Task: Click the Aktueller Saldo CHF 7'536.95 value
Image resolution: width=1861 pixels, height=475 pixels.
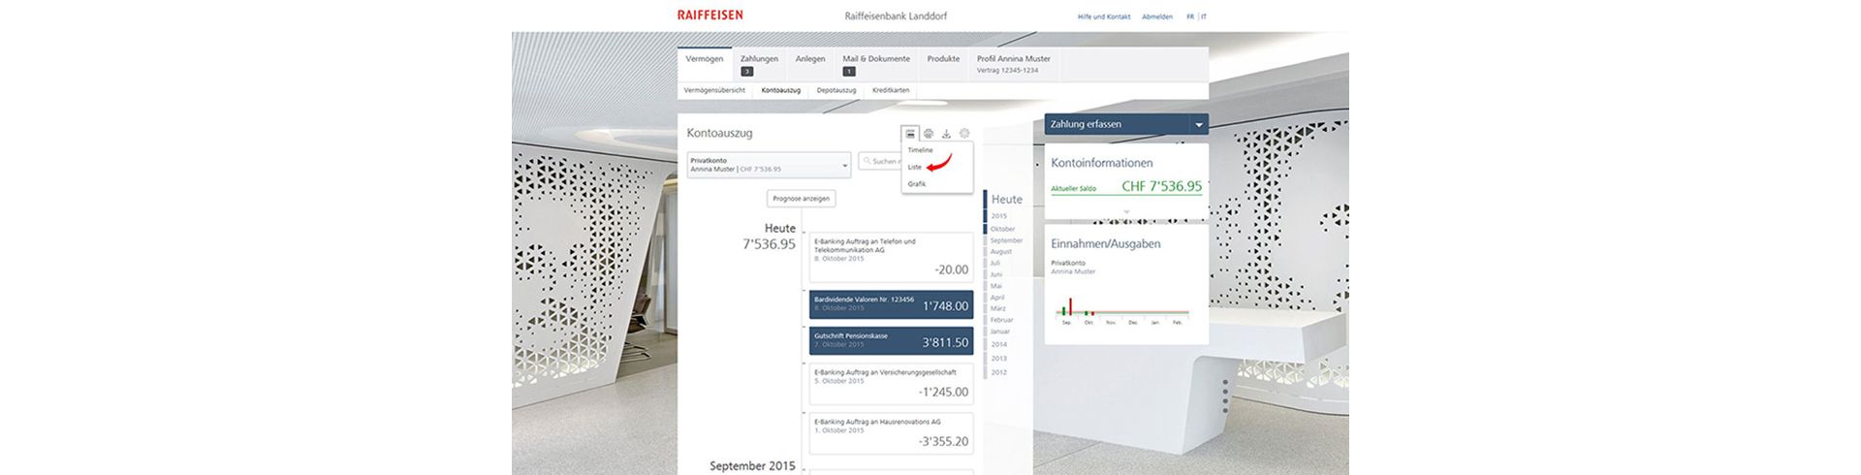Action: pos(1161,186)
